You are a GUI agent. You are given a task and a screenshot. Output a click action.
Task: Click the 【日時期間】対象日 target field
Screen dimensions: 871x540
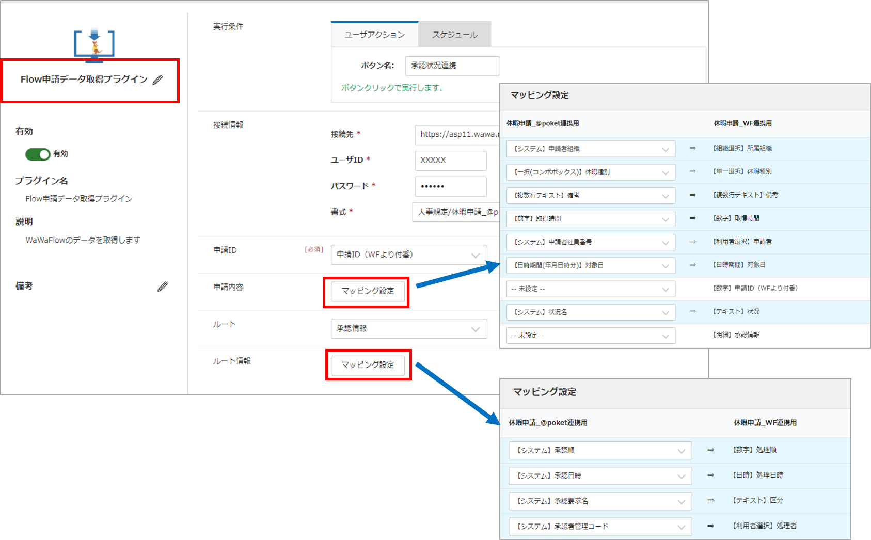pos(739,264)
